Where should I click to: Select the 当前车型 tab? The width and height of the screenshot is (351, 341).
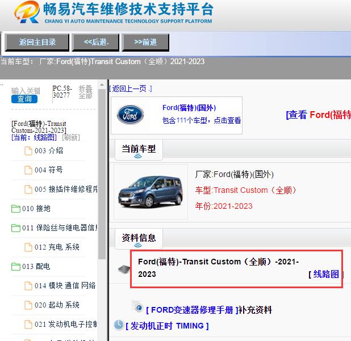coord(139,149)
